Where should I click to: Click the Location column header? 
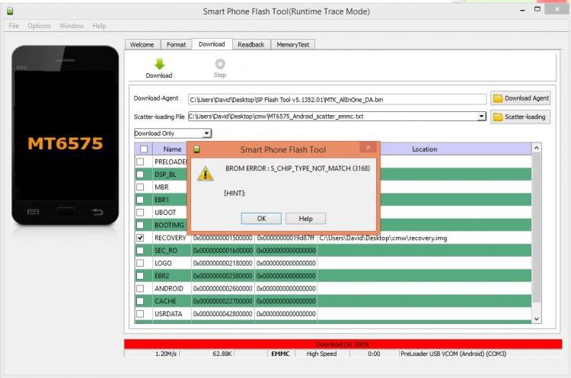click(425, 149)
